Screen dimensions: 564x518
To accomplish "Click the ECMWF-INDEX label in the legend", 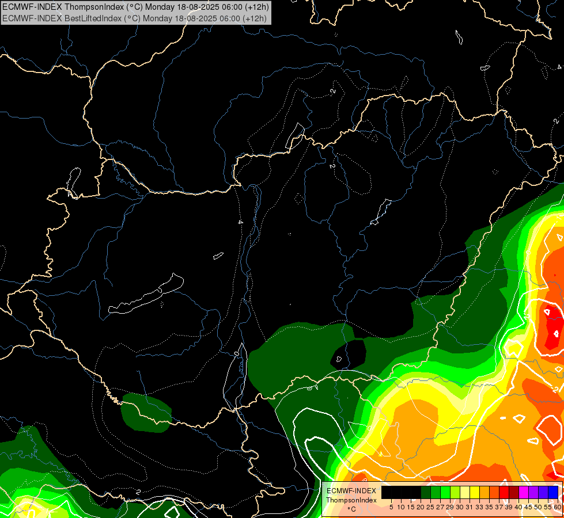I will tap(351, 491).
